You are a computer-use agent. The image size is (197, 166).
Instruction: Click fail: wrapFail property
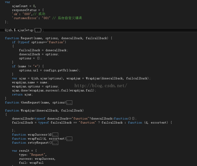(31, 163)
